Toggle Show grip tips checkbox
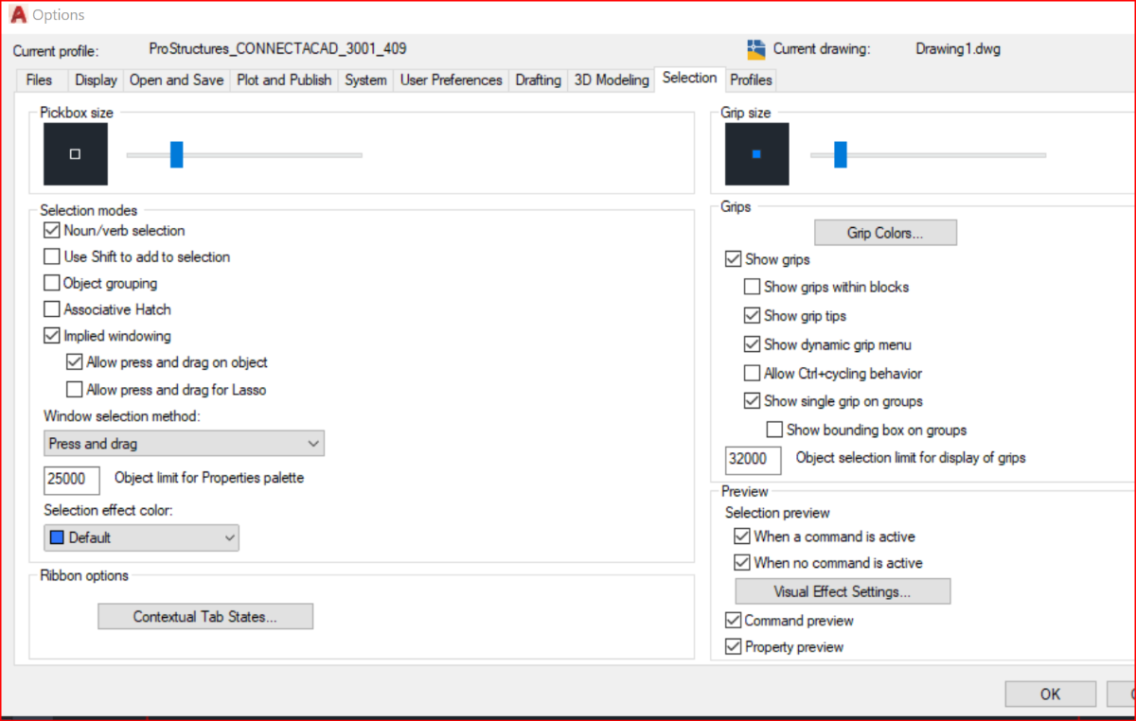This screenshot has height=721, width=1136. pyautogui.click(x=753, y=316)
